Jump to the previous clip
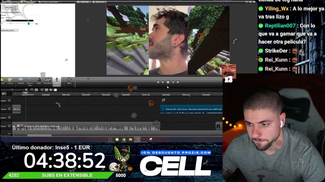The width and height of the screenshot is (325, 182). click(158, 82)
